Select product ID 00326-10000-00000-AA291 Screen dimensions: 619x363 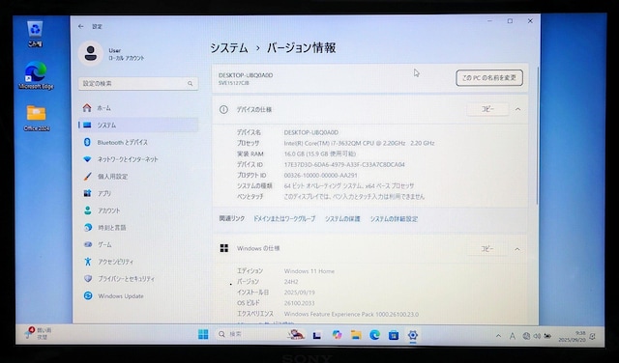(x=320, y=176)
